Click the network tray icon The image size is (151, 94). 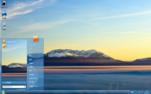(142, 92)
